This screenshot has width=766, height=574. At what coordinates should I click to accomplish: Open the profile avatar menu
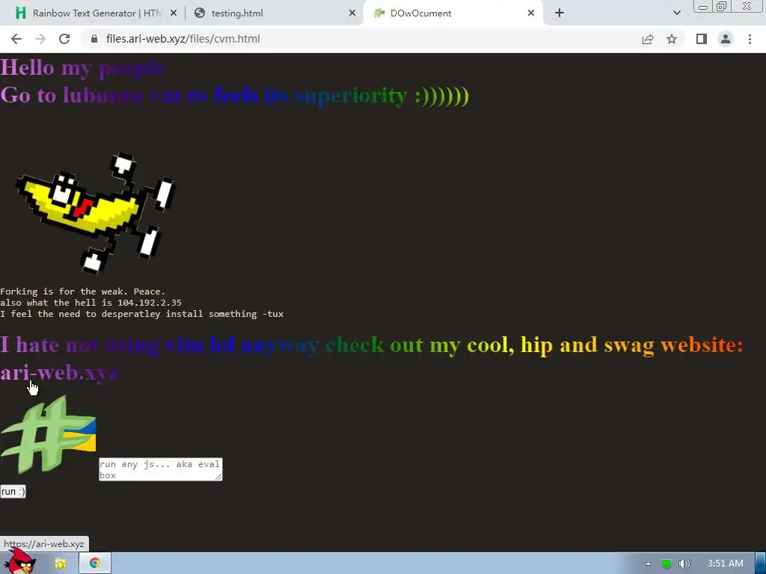pos(726,39)
